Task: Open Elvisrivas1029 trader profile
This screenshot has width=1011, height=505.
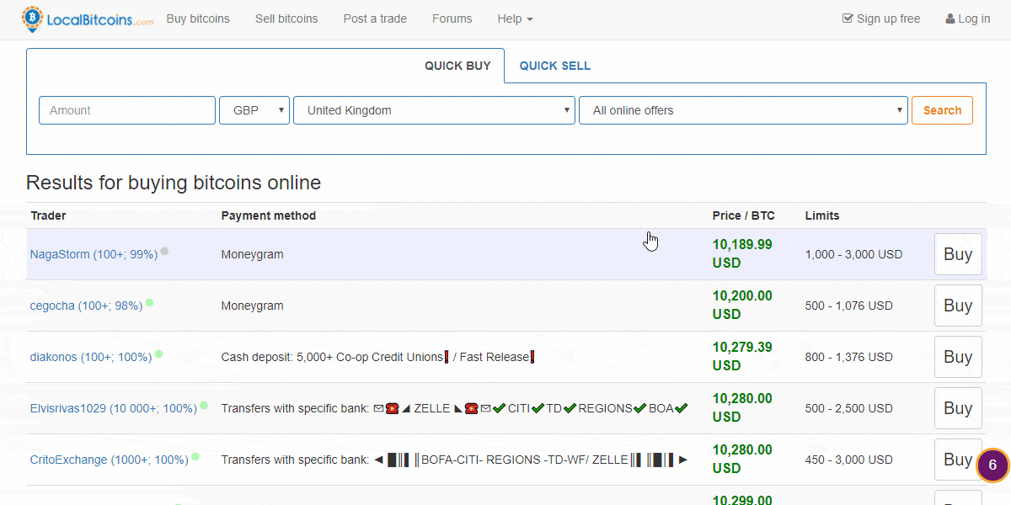Action: [x=114, y=408]
